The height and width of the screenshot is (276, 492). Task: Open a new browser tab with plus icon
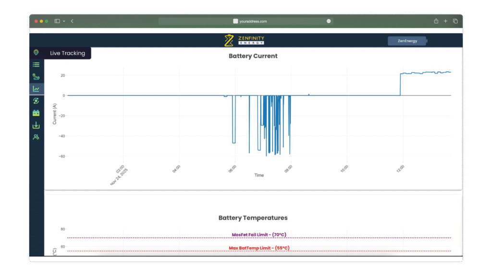pos(445,21)
